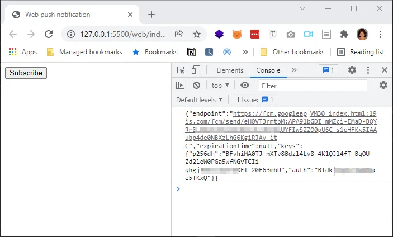Open tab search chevron in title bar
This screenshot has height=237, width=393.
[x=302, y=8]
